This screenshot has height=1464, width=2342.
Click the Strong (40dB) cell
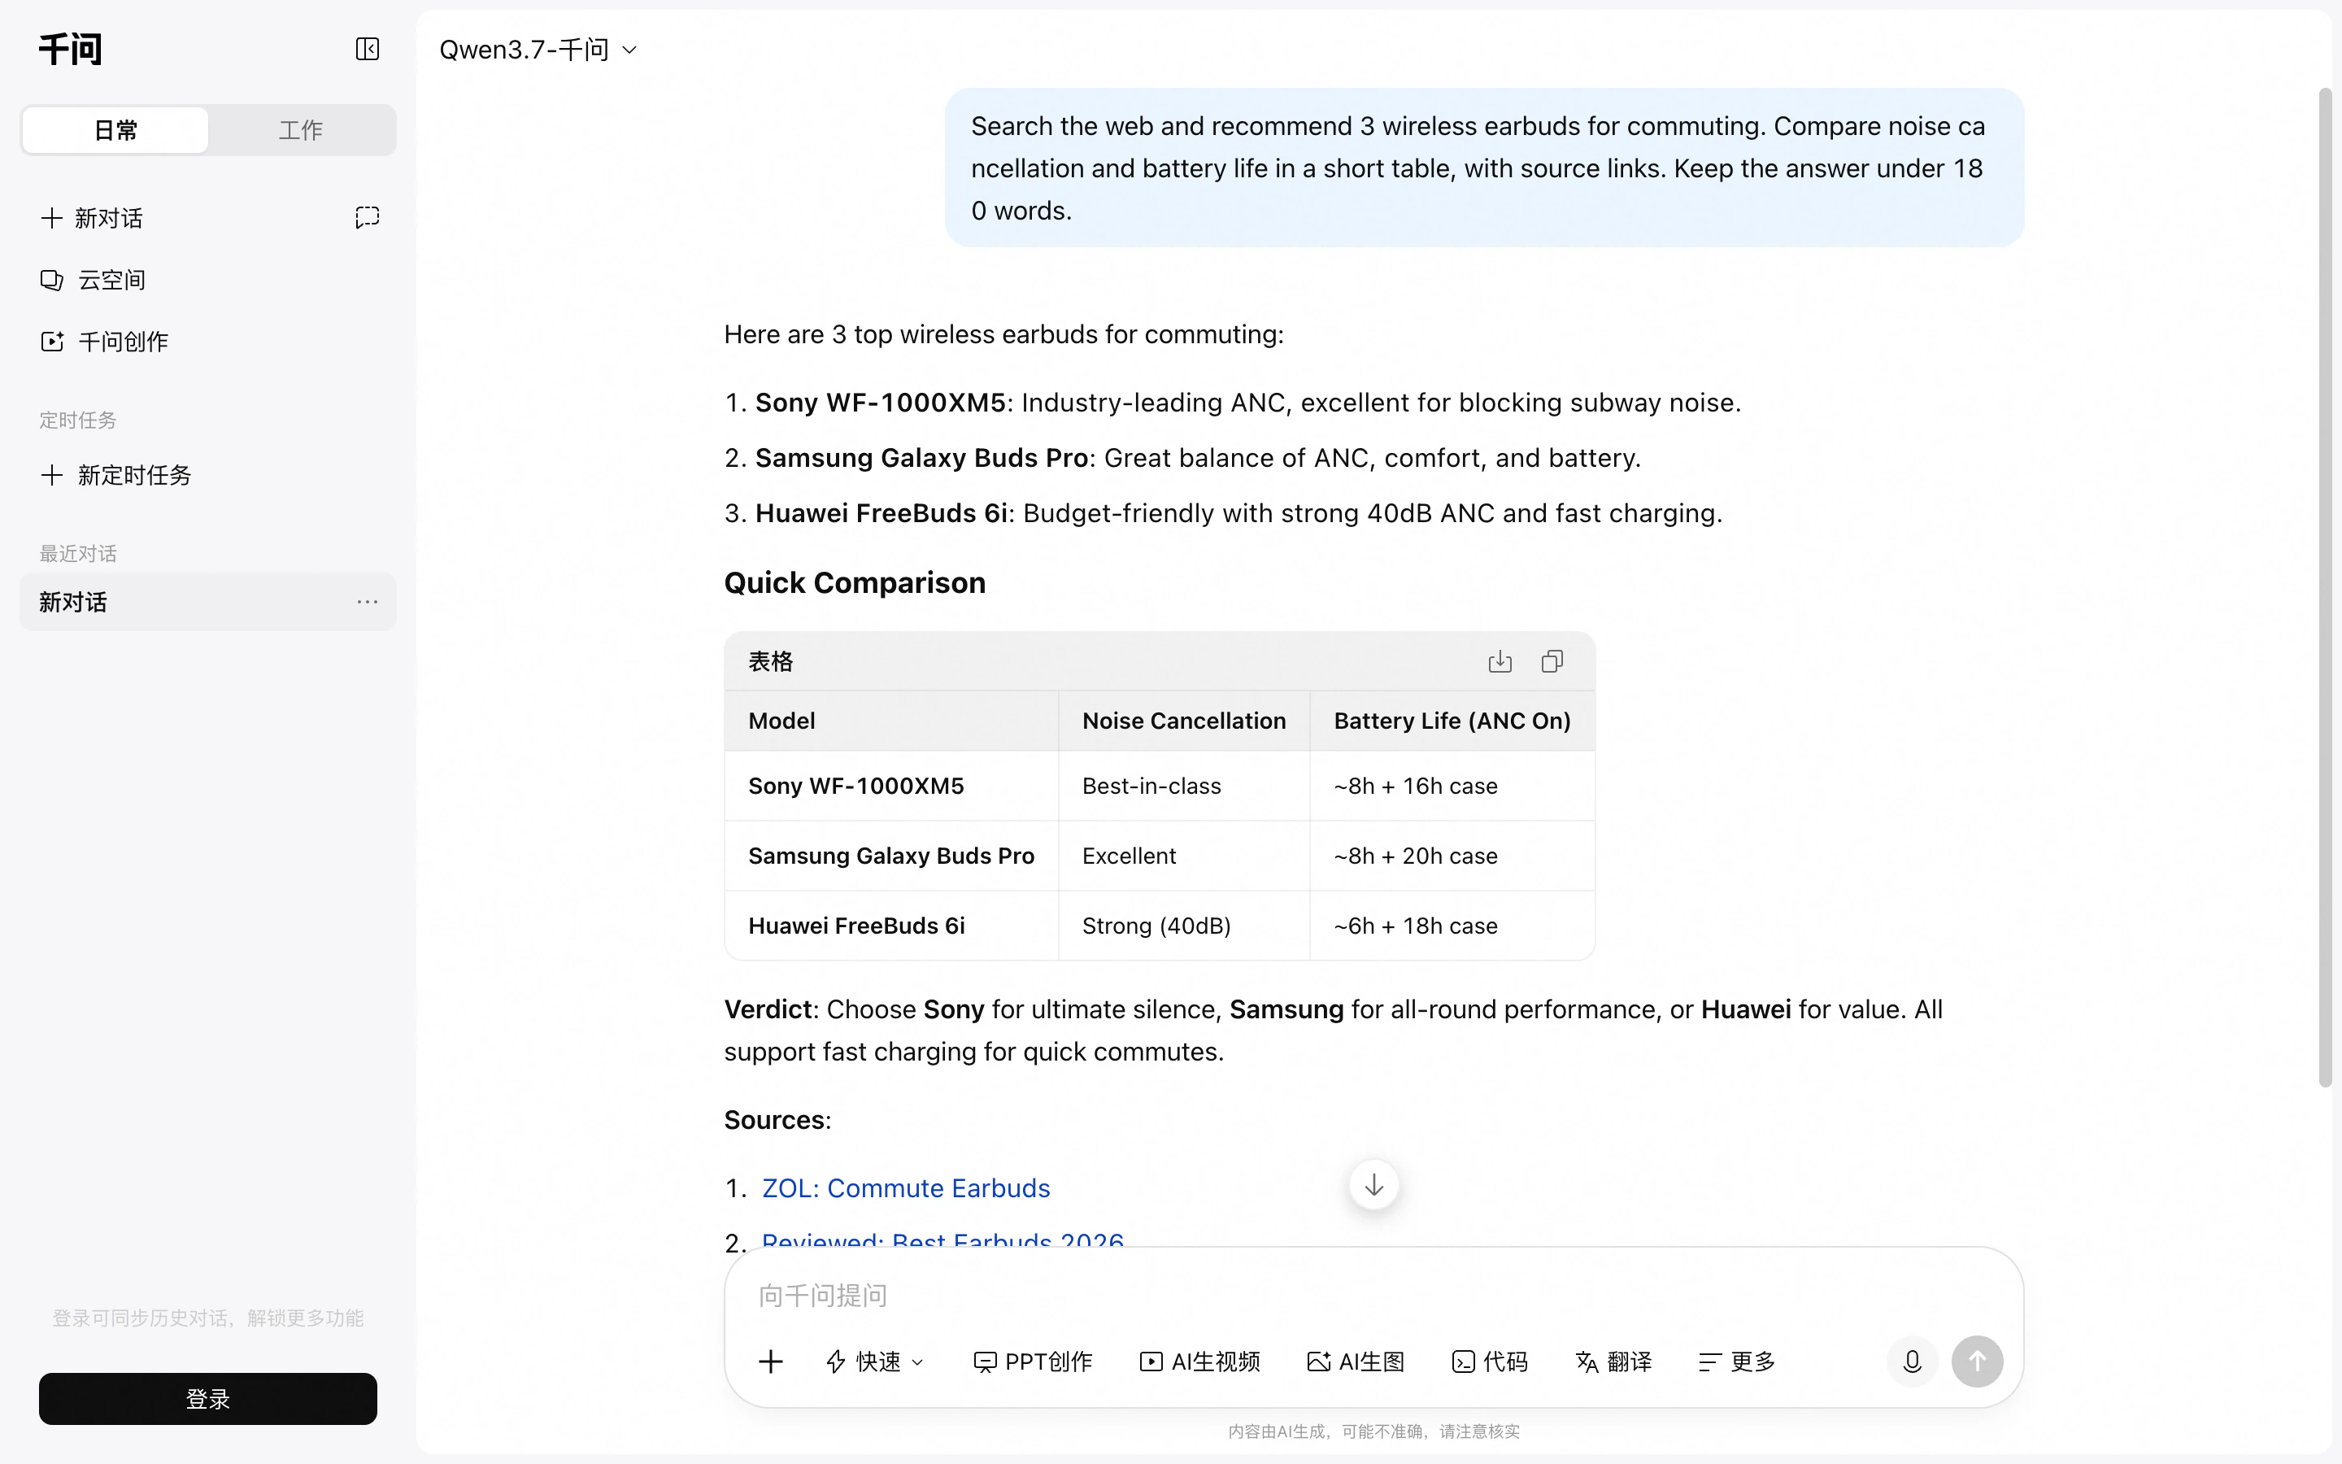(x=1183, y=926)
